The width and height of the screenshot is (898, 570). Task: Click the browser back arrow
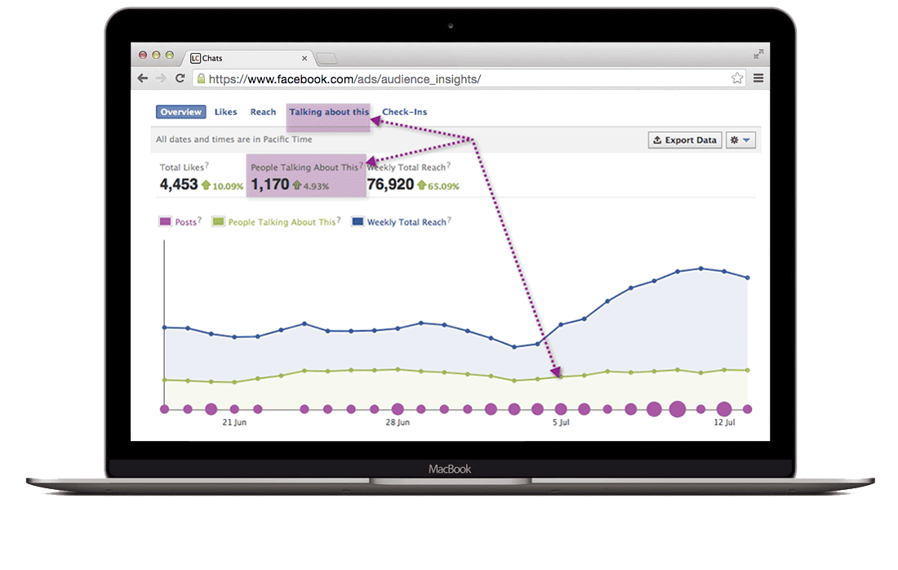pyautogui.click(x=143, y=78)
